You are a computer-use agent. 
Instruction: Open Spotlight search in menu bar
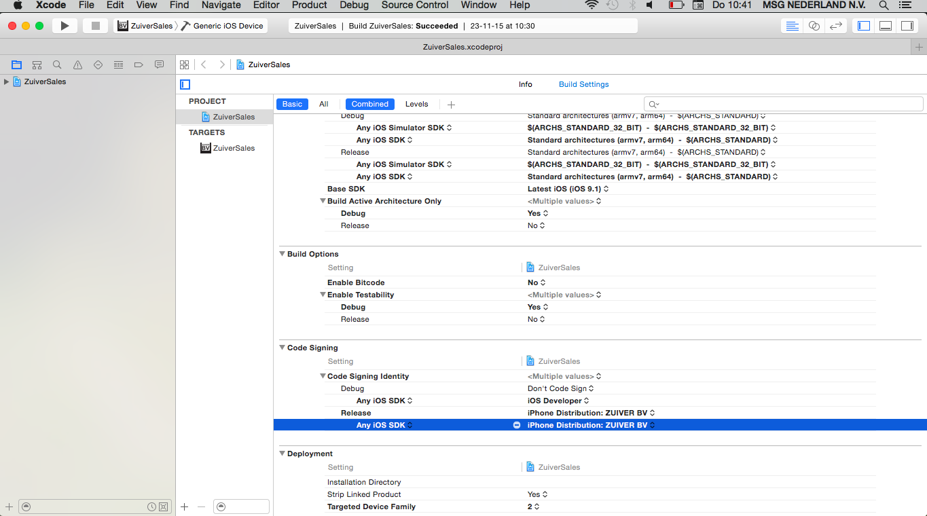884,5
